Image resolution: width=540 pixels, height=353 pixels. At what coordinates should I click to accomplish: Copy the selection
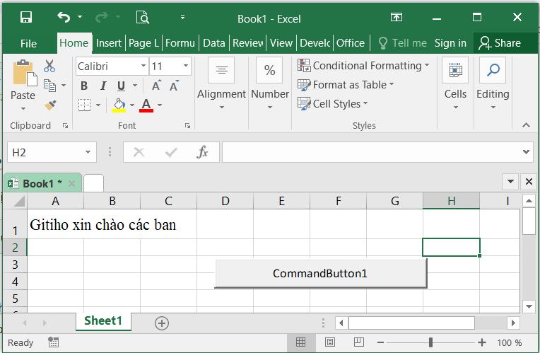[x=50, y=85]
